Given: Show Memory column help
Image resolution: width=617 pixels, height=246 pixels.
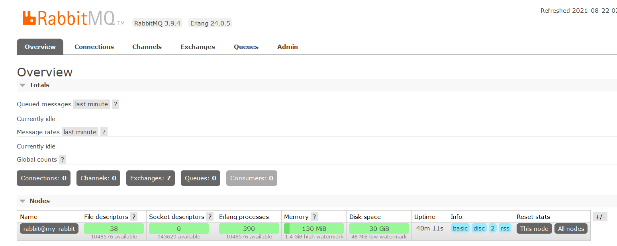Looking at the screenshot, I should click(x=314, y=217).
